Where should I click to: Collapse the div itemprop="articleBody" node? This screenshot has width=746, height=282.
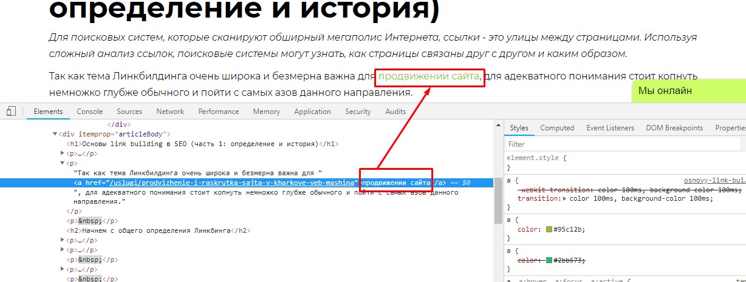[x=55, y=134]
